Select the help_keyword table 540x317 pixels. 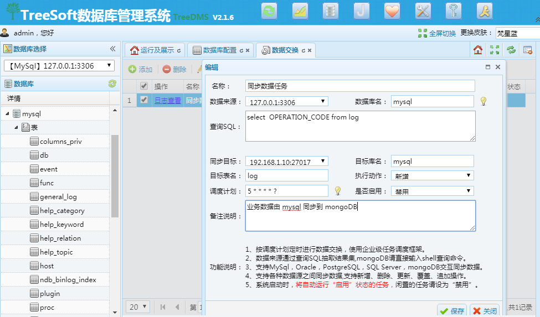pyautogui.click(x=61, y=224)
